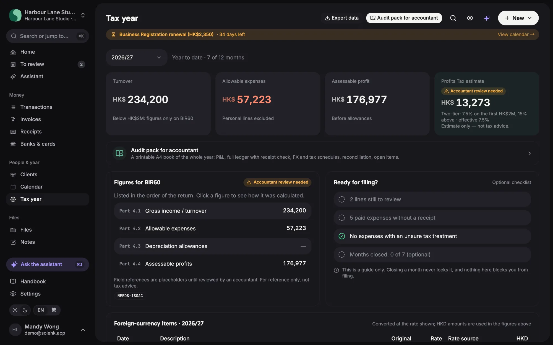Click the Harbour Lane Studio logo
The width and height of the screenshot is (553, 345).
[x=15, y=15]
